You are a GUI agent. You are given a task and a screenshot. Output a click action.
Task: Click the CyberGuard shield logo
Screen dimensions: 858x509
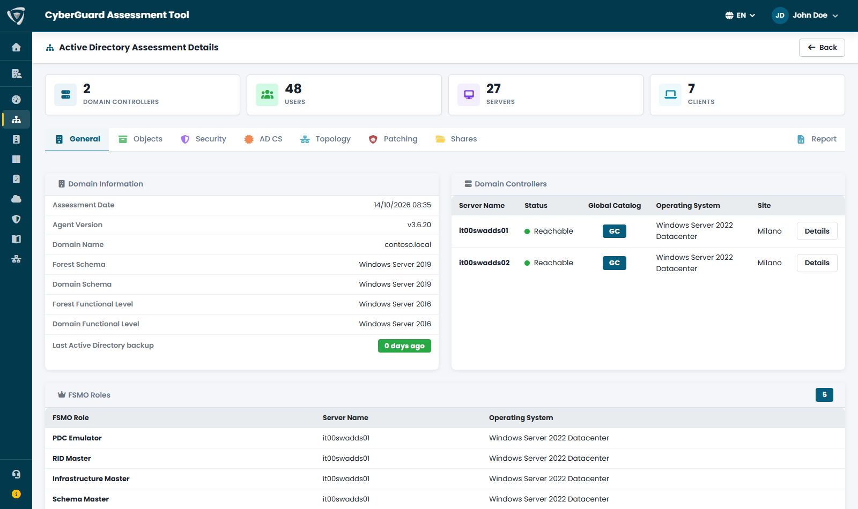(x=16, y=16)
